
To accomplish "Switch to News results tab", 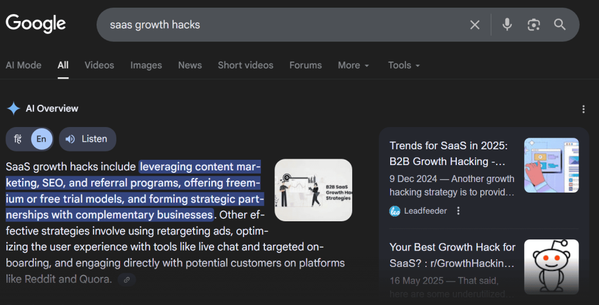I will (x=190, y=66).
